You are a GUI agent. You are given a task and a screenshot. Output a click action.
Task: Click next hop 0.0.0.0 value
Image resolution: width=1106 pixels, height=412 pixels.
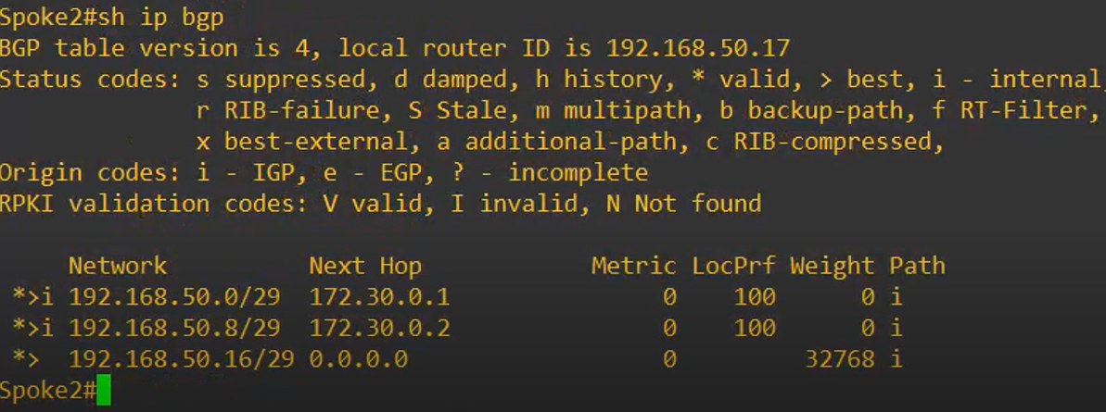359,358
